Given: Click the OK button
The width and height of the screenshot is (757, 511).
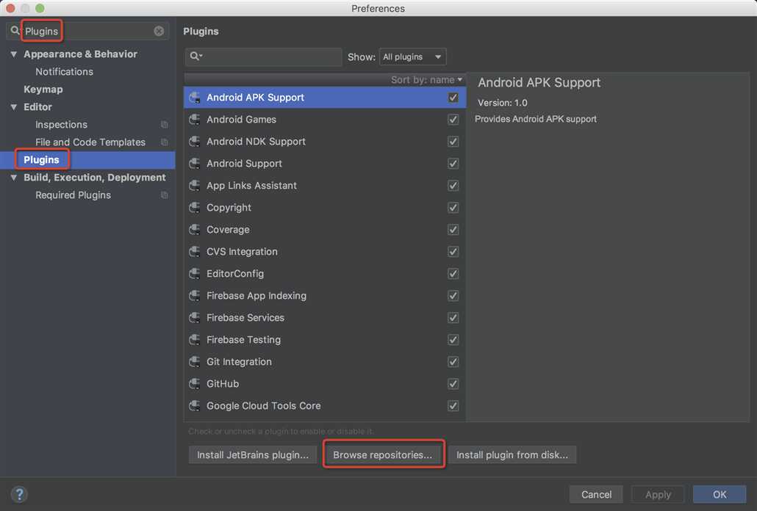Looking at the screenshot, I should pos(720,494).
